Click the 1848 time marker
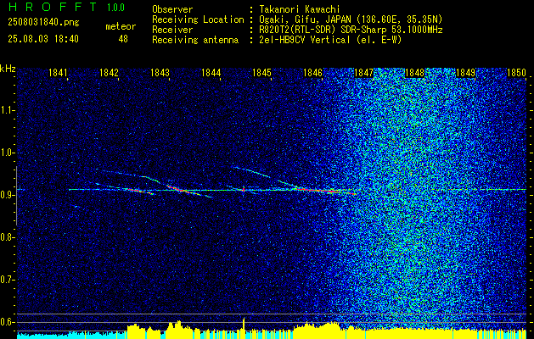534x339 pixels. (x=414, y=72)
